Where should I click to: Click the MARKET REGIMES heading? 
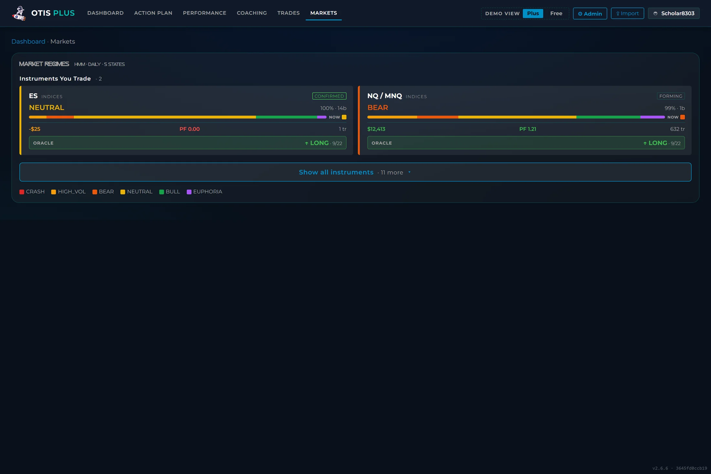click(x=44, y=64)
